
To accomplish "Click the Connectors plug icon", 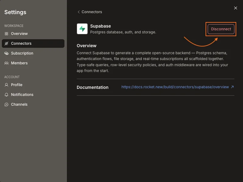I will point(6,44).
